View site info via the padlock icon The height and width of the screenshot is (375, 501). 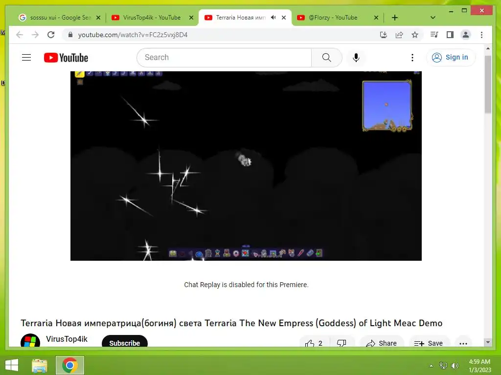click(70, 35)
